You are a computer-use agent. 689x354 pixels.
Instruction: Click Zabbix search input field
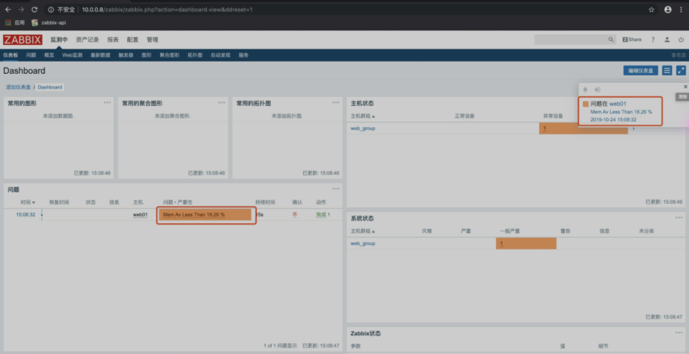point(571,39)
